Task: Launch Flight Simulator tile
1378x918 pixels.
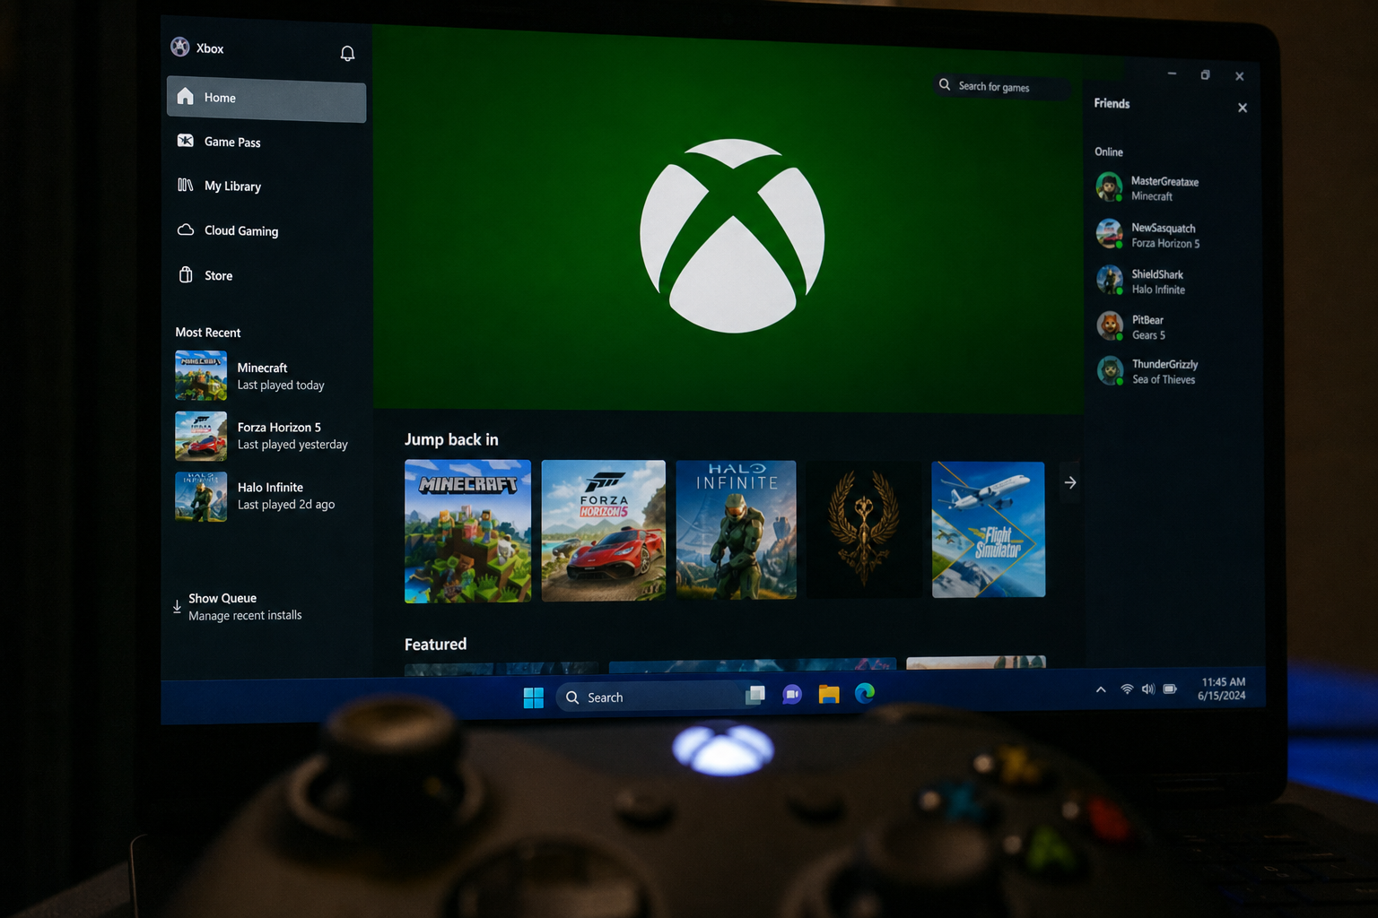Action: coord(989,529)
